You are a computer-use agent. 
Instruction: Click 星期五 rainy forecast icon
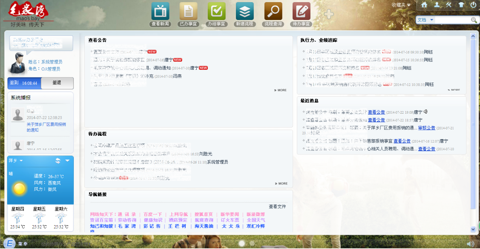pyautogui.click(x=39, y=218)
